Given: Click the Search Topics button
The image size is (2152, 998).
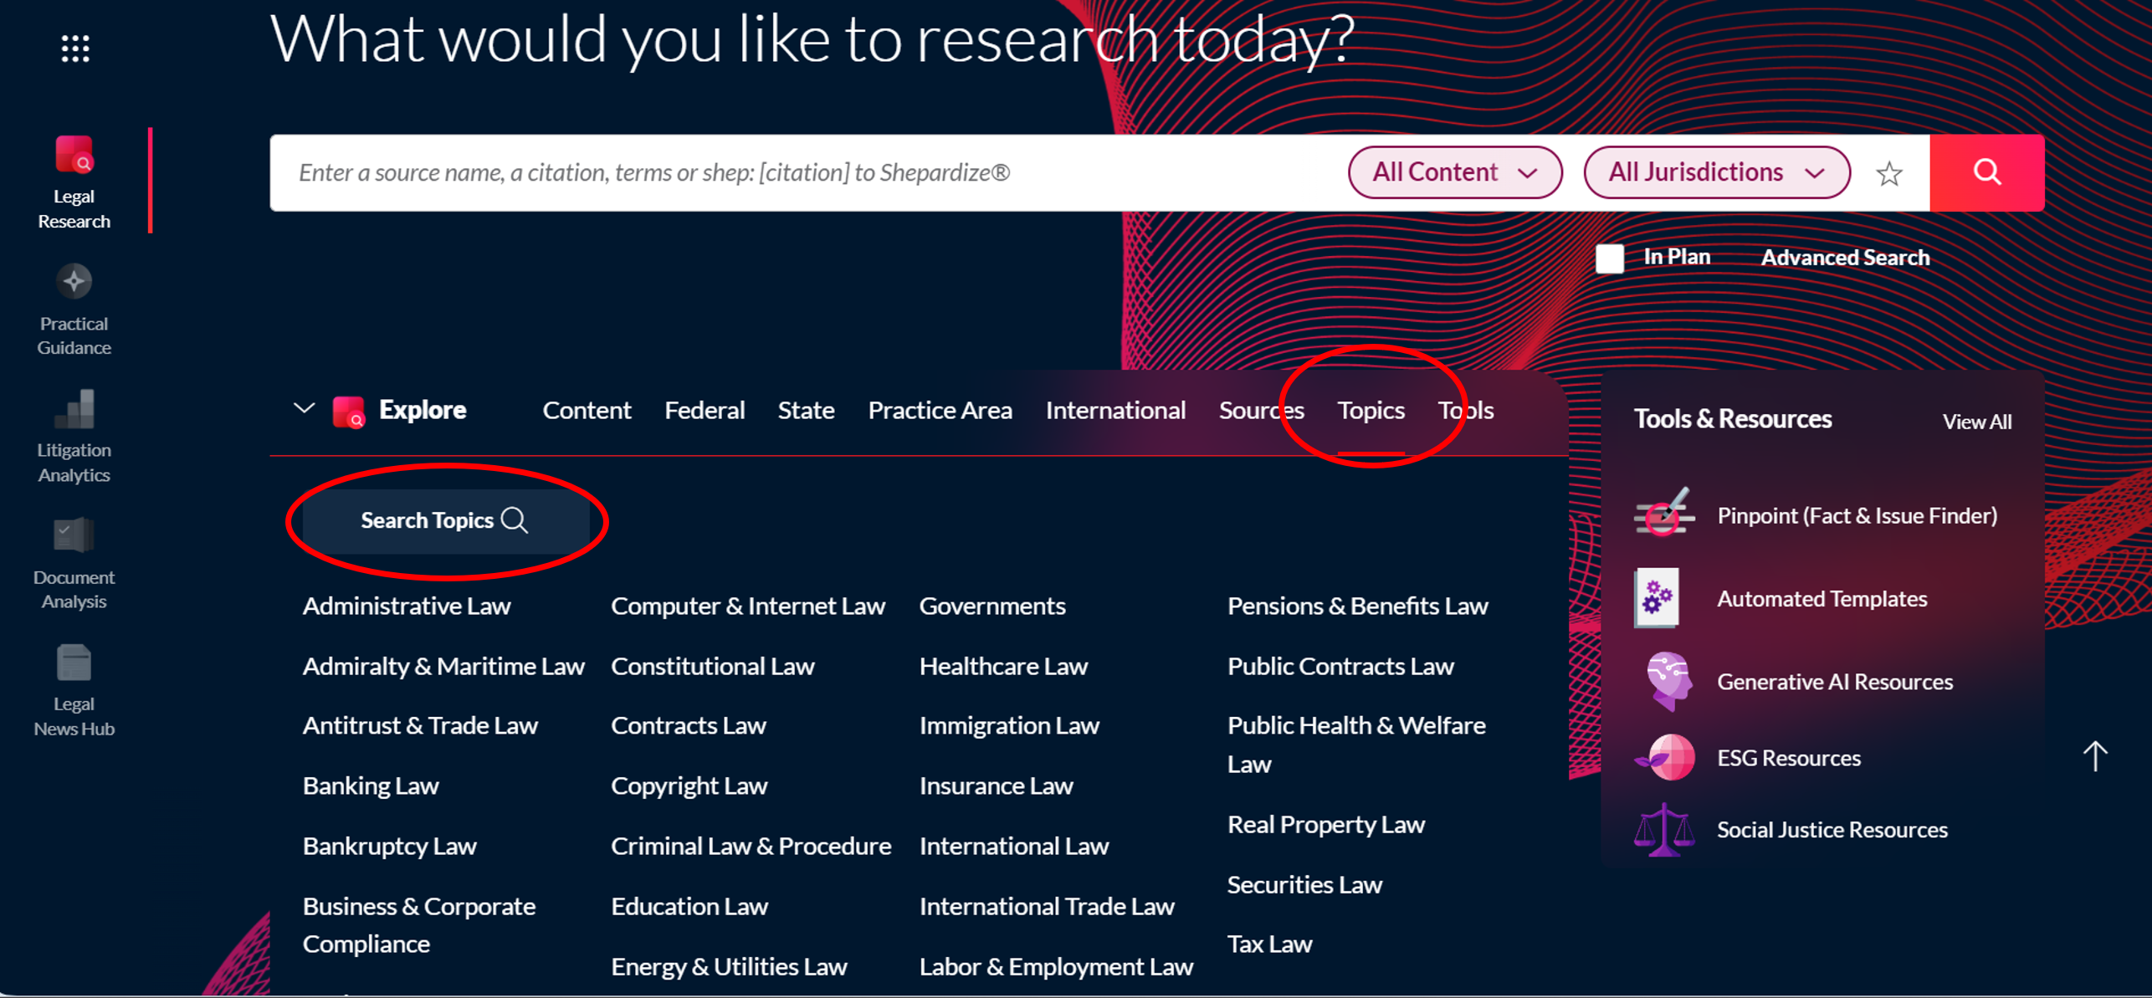Looking at the screenshot, I should tap(445, 520).
